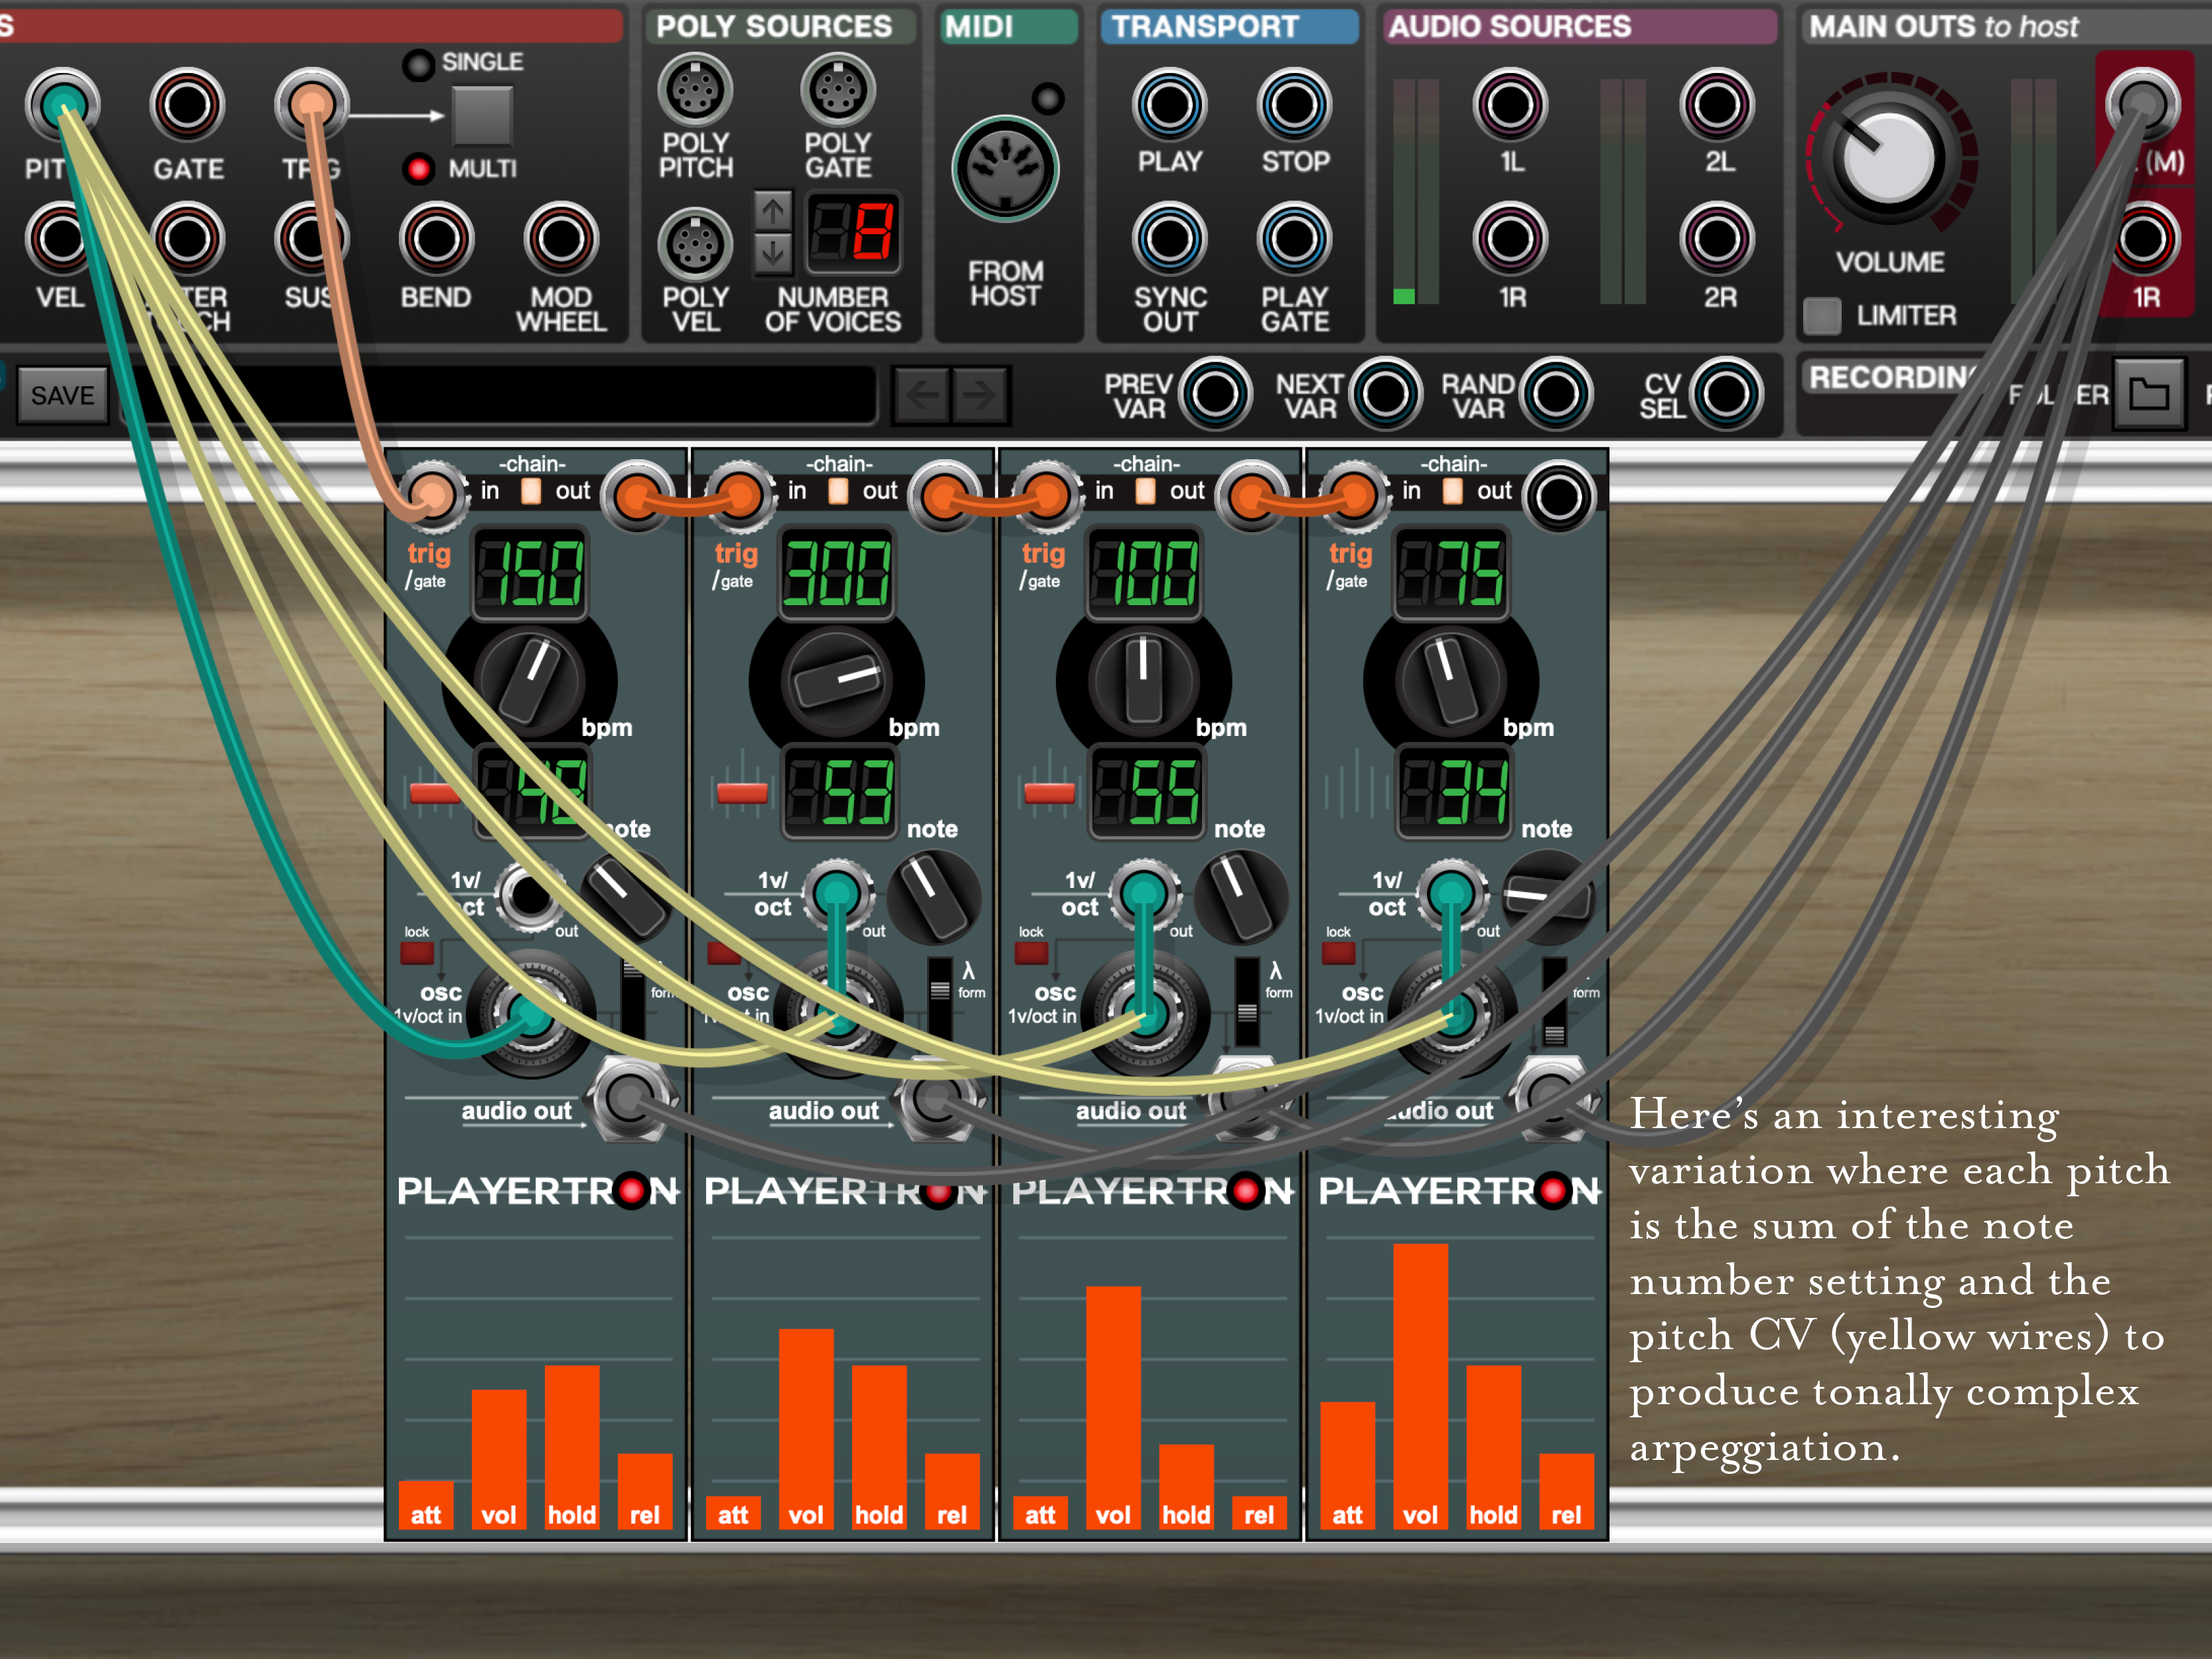
Task: Click the RAND VAR jack
Action: (1555, 393)
